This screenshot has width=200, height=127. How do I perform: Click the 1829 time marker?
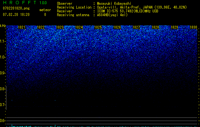174,27
